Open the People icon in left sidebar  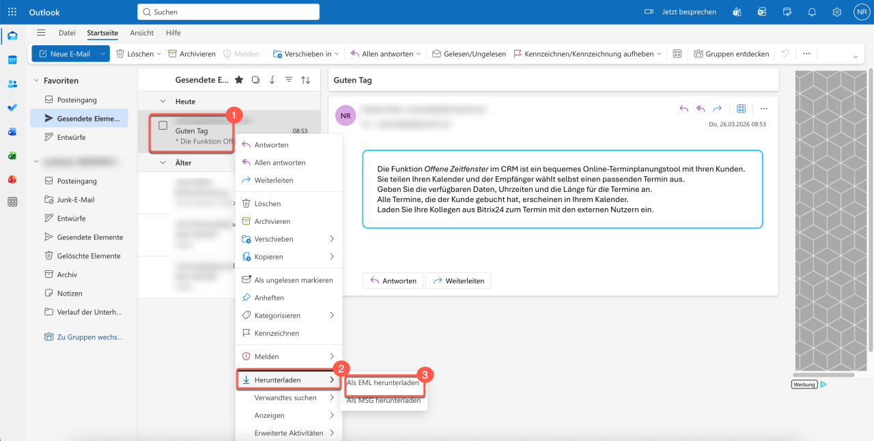tap(12, 84)
